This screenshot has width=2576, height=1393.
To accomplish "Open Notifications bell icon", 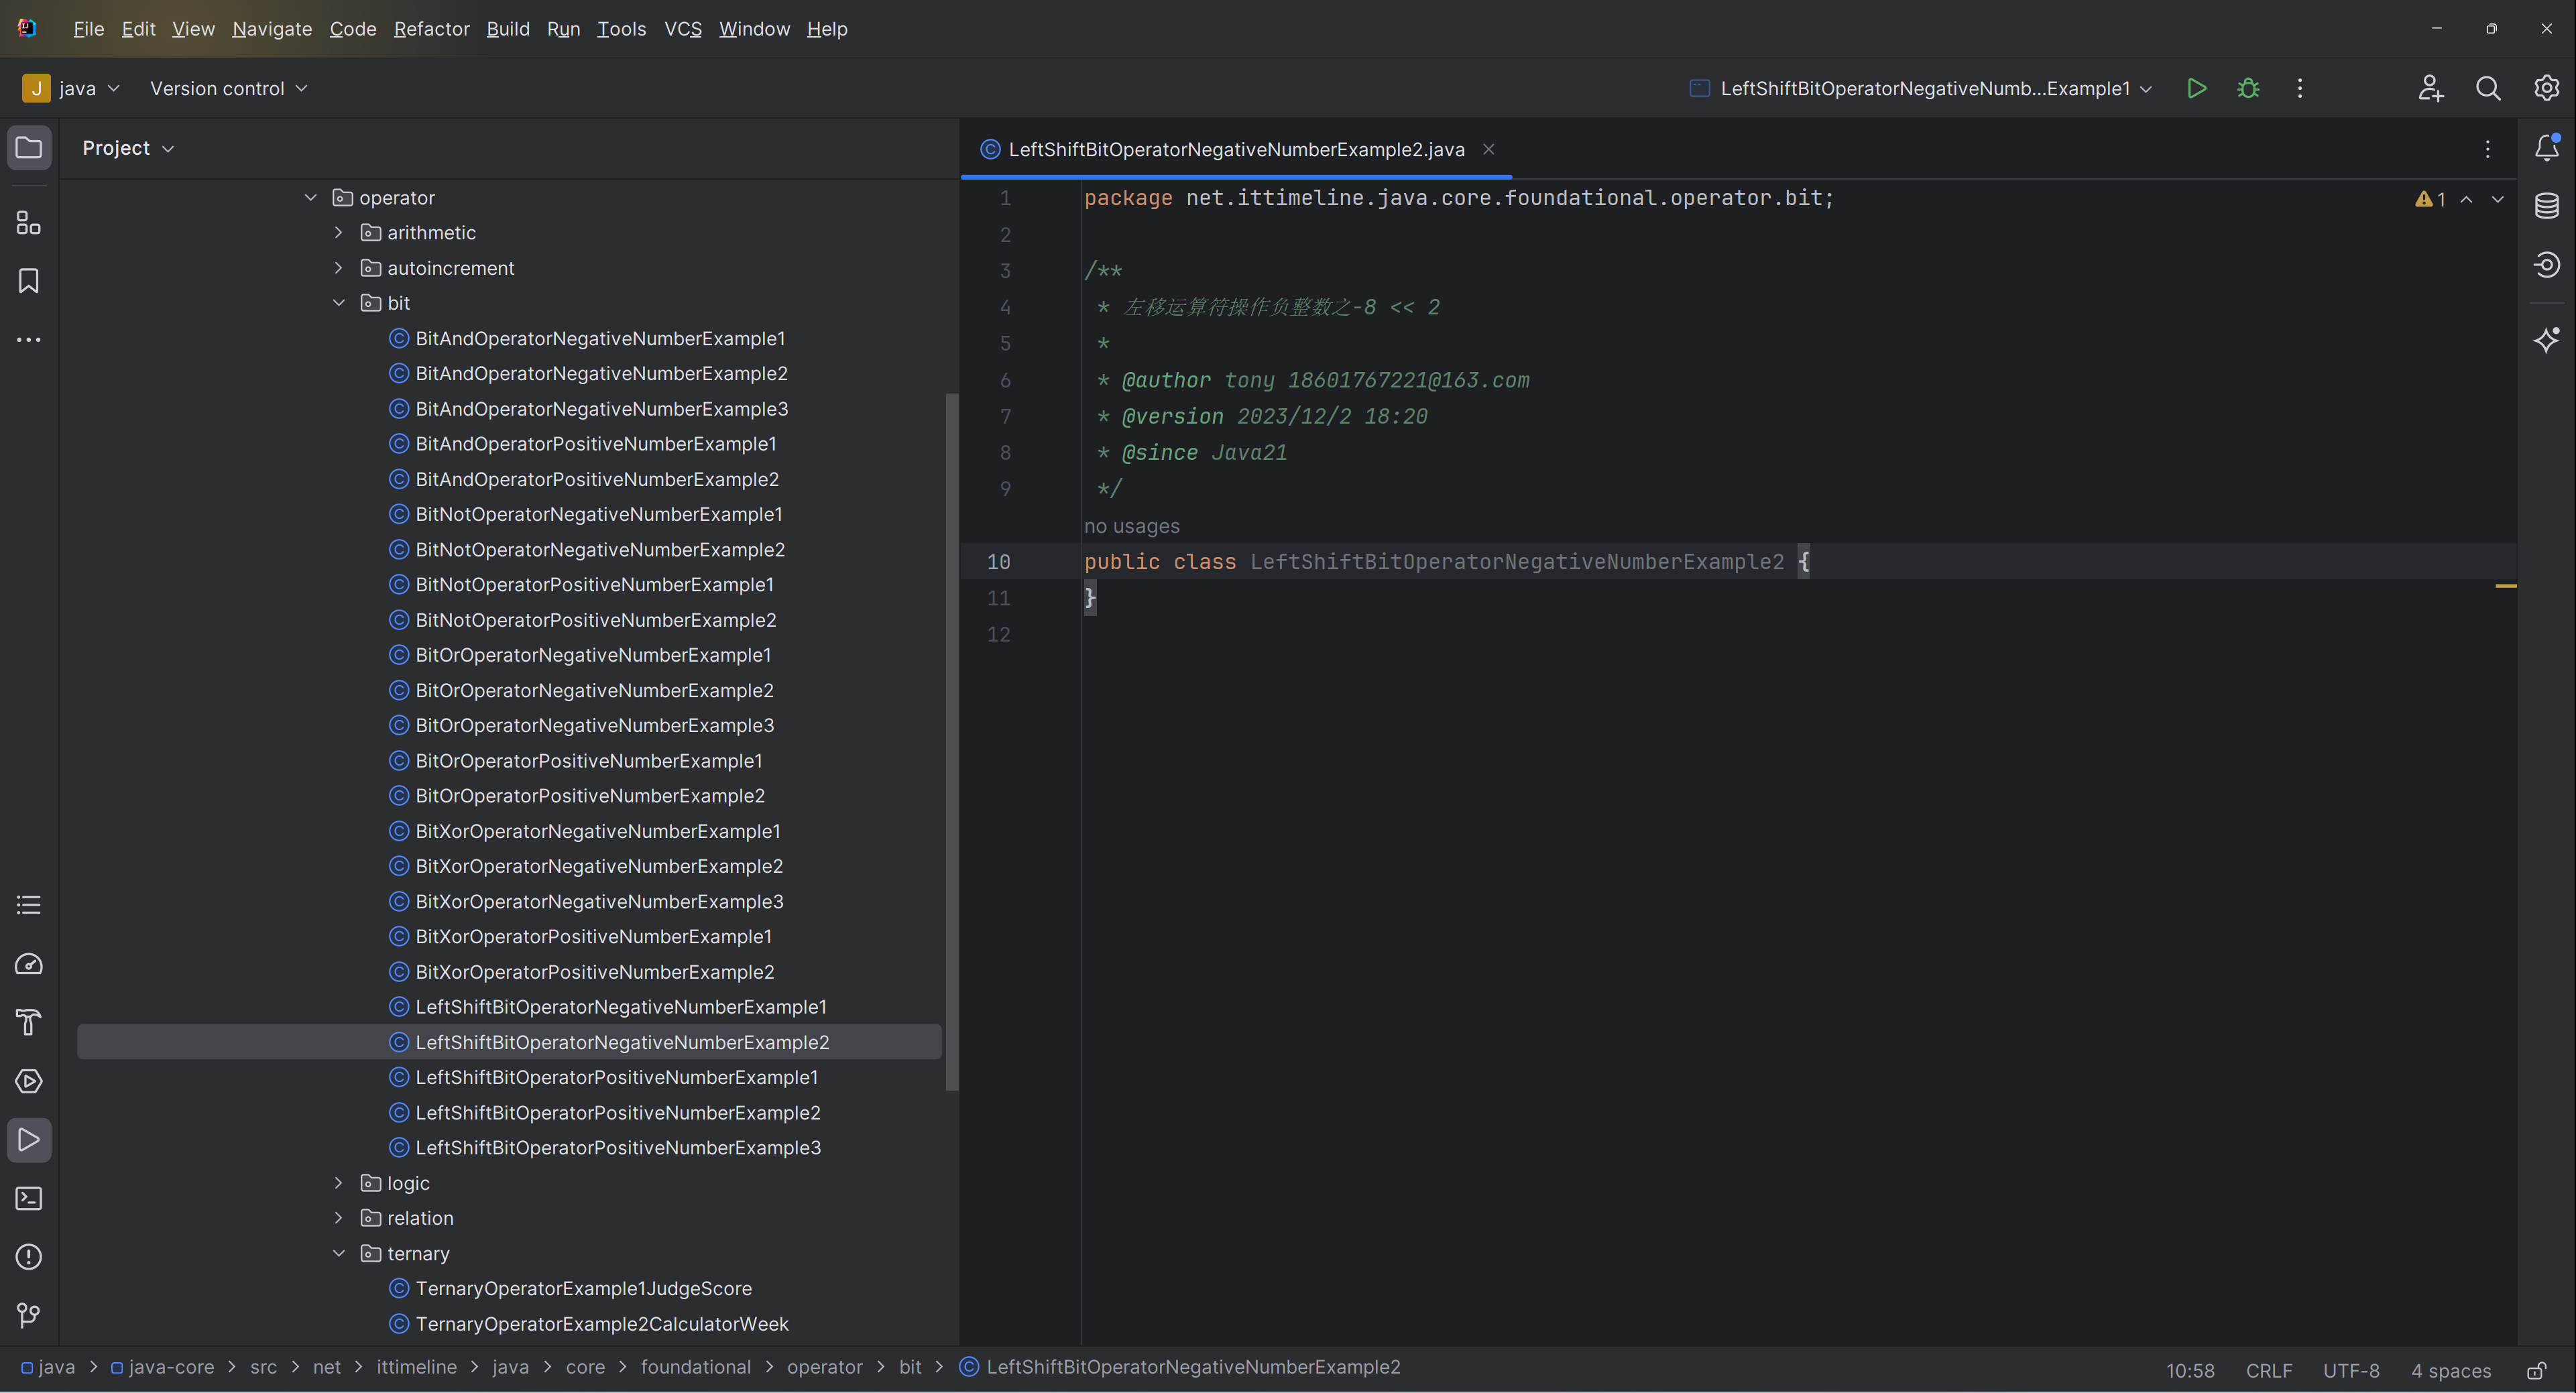I will coord(2546,148).
